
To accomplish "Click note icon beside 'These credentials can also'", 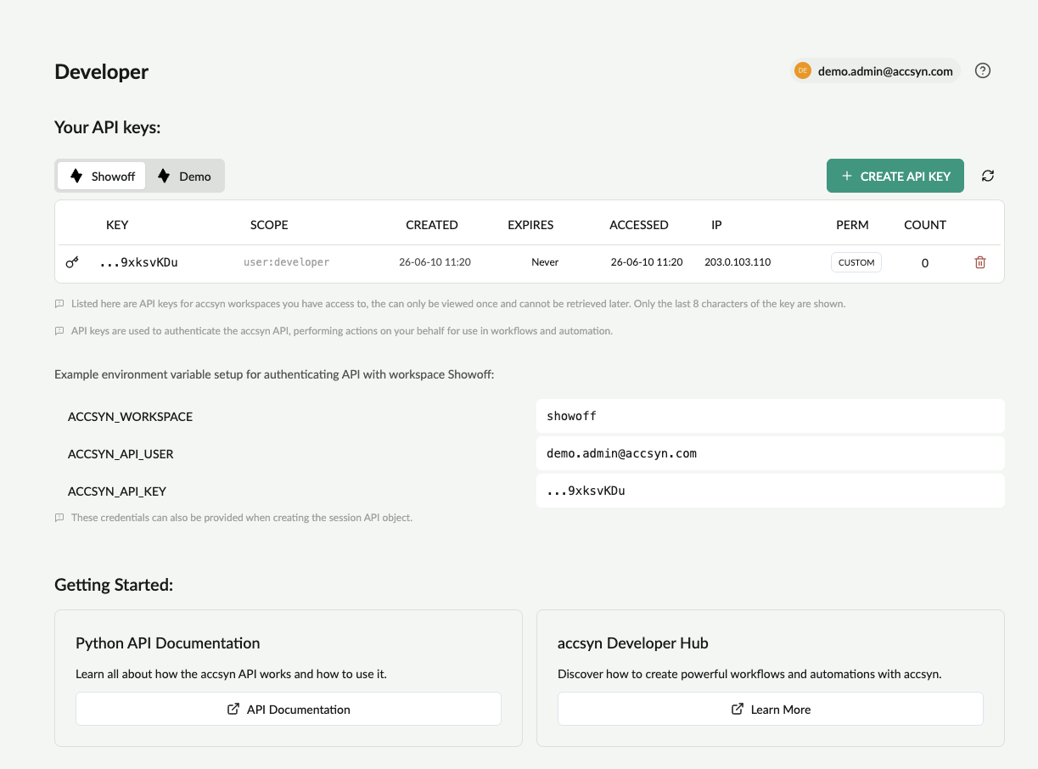I will tap(59, 518).
